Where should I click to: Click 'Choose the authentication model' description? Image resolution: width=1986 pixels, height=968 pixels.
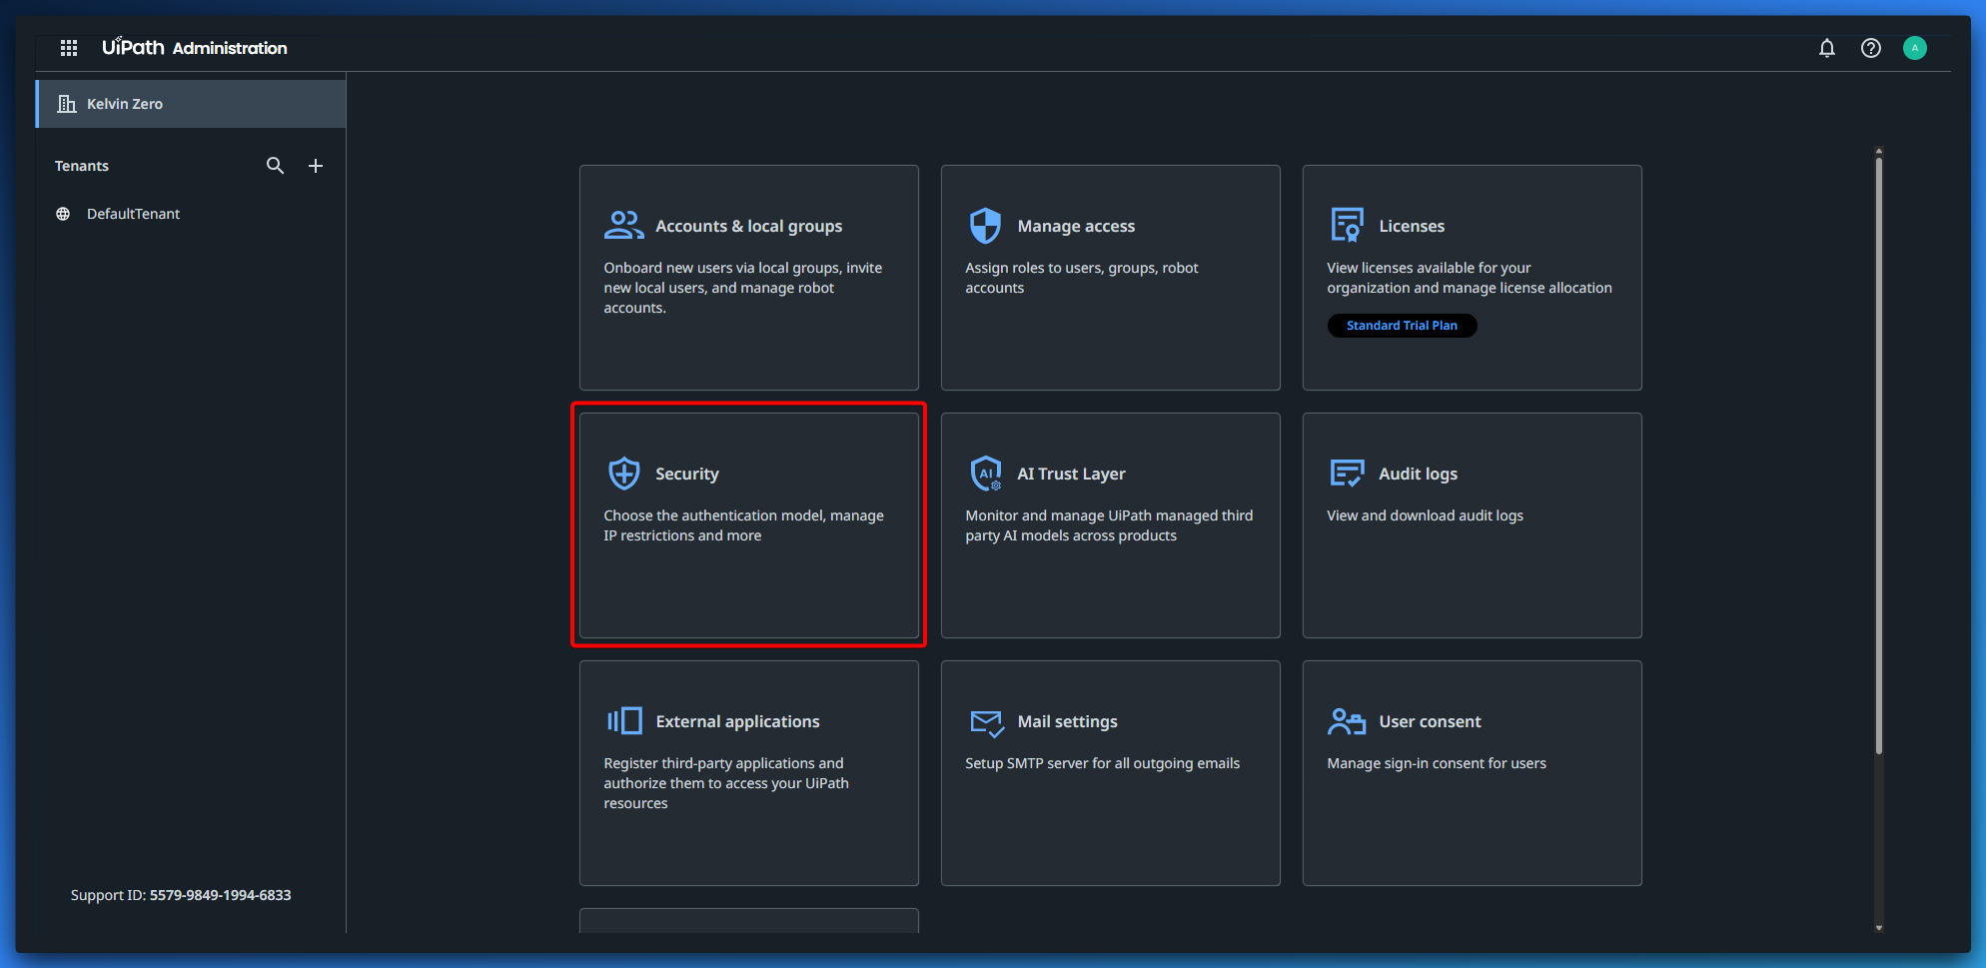[743, 525]
